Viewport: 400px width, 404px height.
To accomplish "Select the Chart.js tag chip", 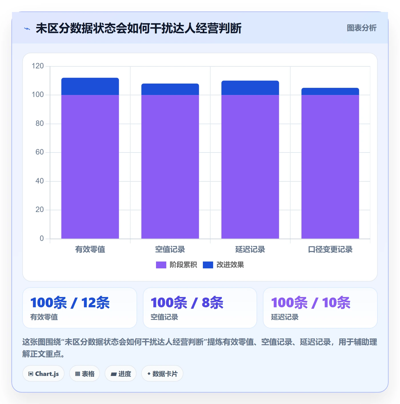I will pyautogui.click(x=43, y=374).
